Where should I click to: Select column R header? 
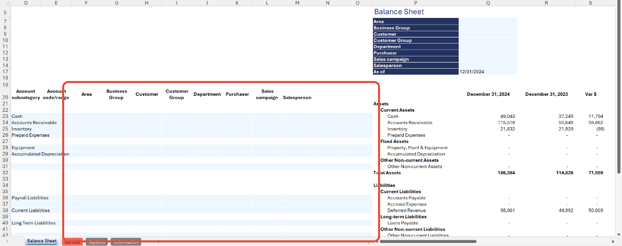[546, 3]
